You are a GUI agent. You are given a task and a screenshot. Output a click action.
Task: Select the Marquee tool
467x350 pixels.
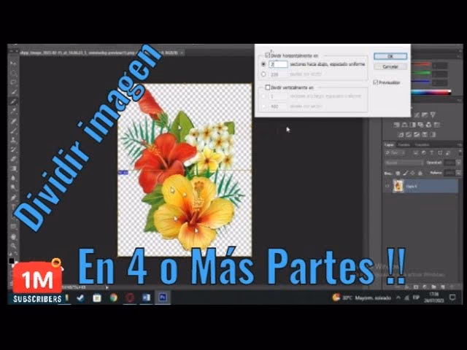coord(13,73)
